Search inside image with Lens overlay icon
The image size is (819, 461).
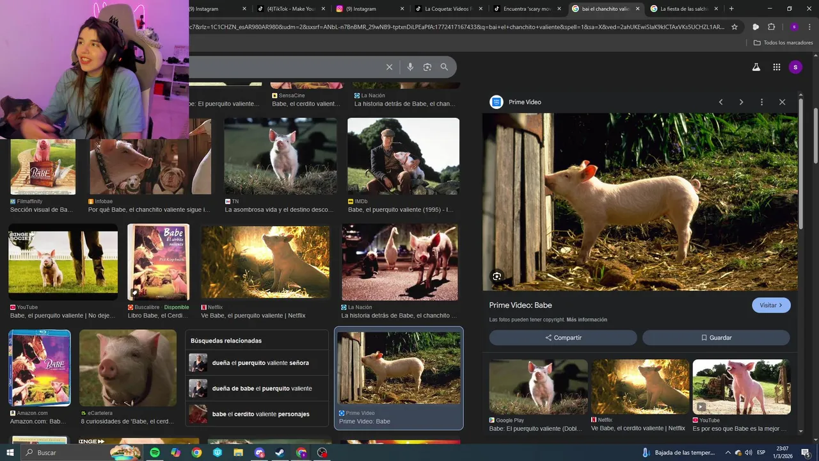pyautogui.click(x=497, y=277)
